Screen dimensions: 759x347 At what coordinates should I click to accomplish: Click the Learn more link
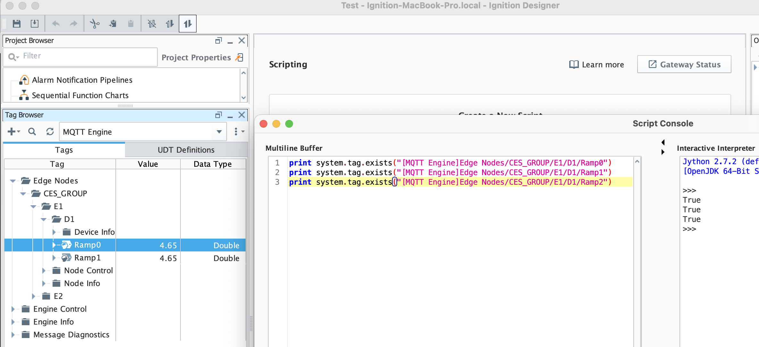[x=596, y=64]
